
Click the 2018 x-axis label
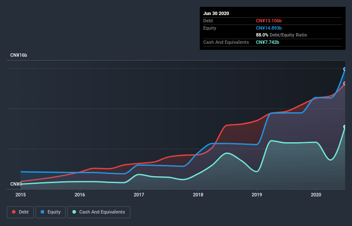(198, 195)
